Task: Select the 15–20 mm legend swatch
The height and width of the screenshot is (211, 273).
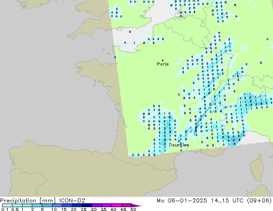Action: (x=67, y=205)
